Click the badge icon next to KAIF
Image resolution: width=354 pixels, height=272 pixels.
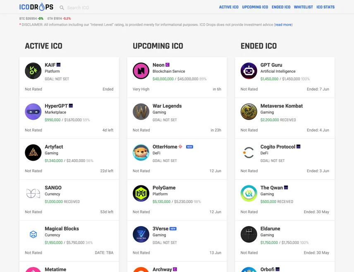(x=58, y=65)
